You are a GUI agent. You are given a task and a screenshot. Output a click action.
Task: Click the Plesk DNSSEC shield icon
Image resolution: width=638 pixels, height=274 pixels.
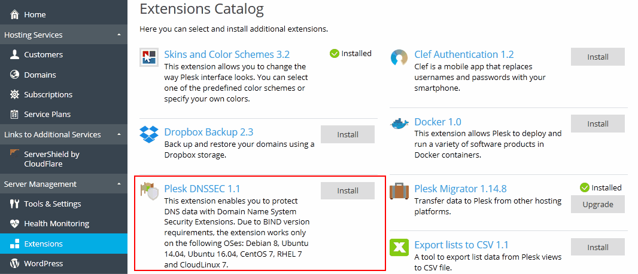(148, 192)
